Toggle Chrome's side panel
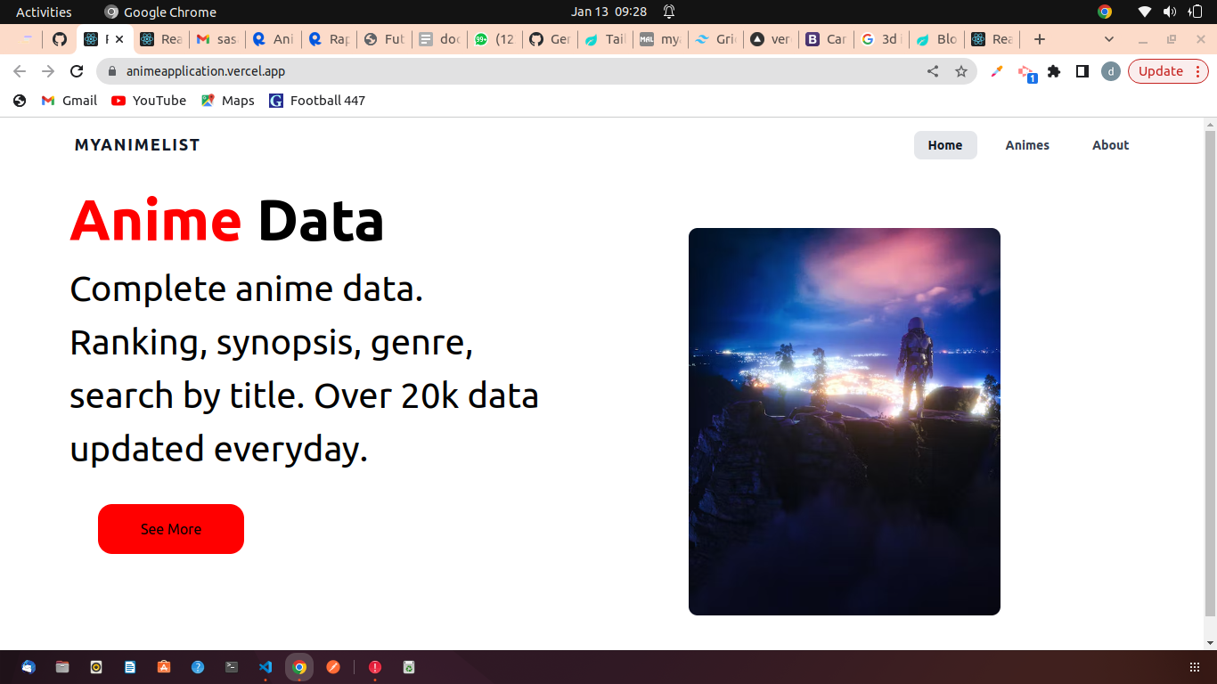Screen dimensions: 1217x684 1082,71
